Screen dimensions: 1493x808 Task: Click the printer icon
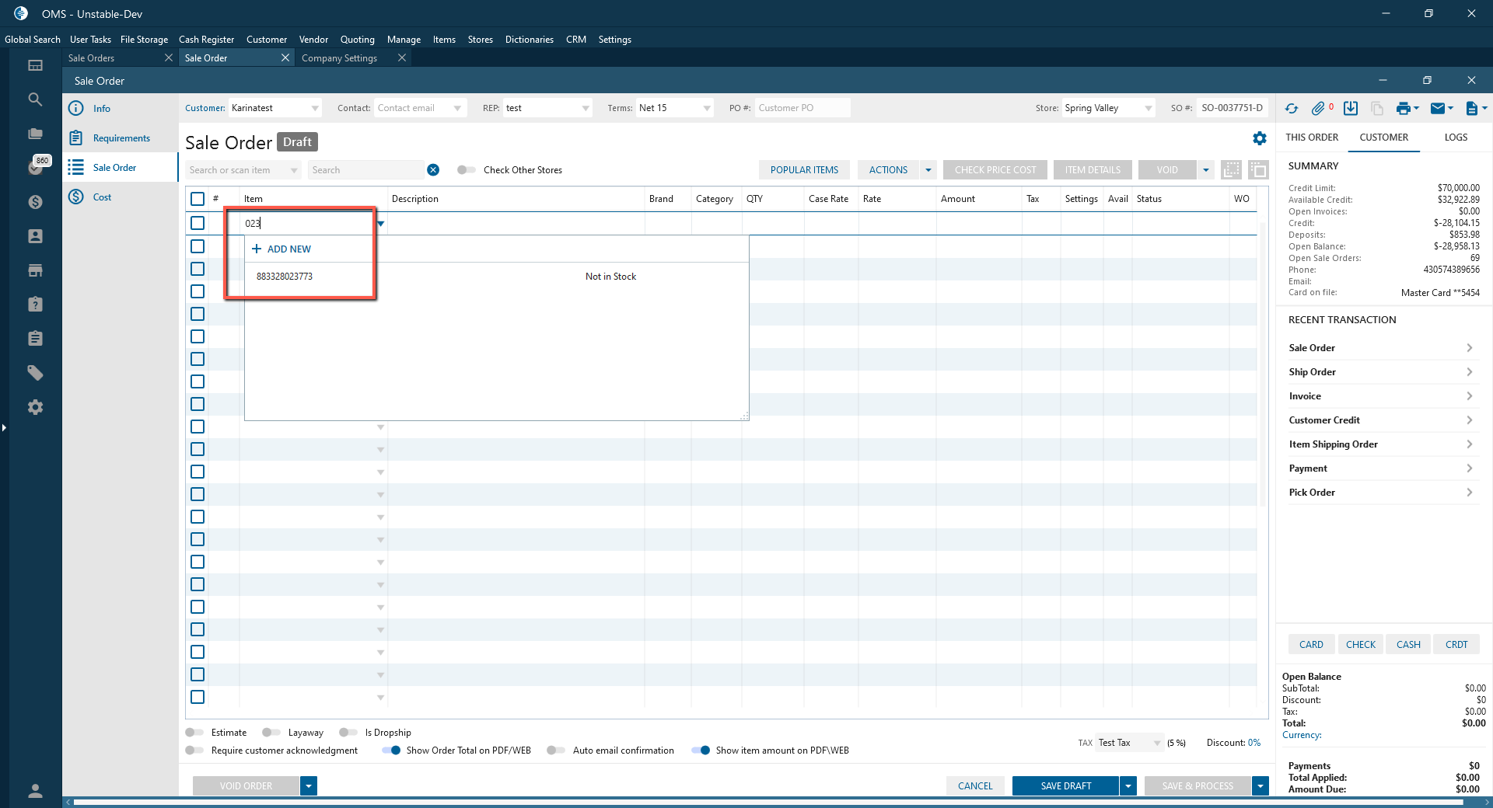(x=1403, y=109)
